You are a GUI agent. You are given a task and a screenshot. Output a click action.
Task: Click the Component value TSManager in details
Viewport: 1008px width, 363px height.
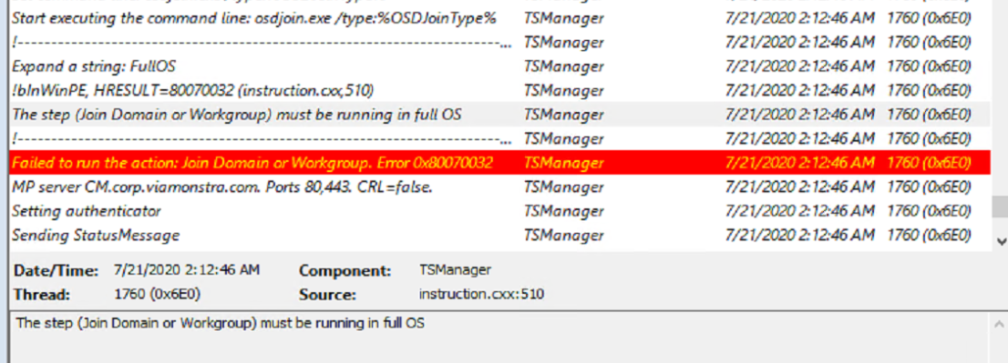pos(455,269)
